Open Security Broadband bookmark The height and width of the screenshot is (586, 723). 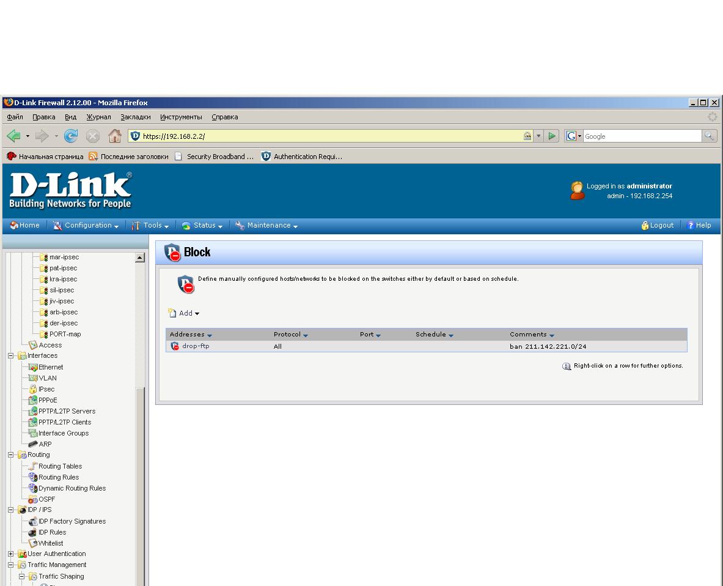[x=215, y=157]
